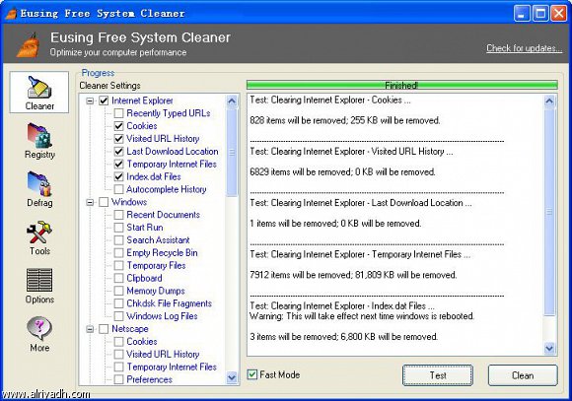Enable Memory Dumps checkbox
Viewport: 572px width, 401px height.
click(x=118, y=291)
